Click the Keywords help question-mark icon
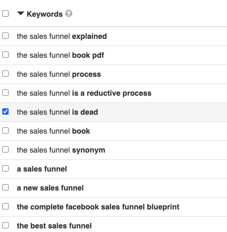This screenshot has width=227, height=232. [68, 14]
